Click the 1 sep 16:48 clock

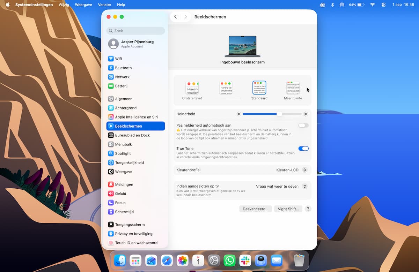click(403, 5)
